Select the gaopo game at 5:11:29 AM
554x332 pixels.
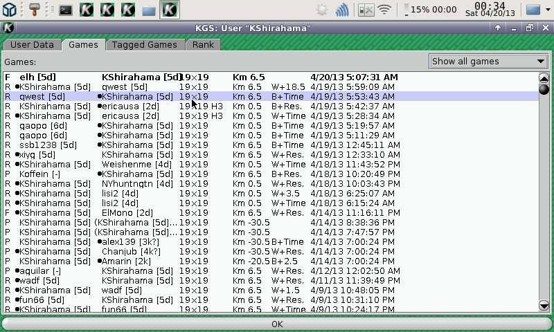pyautogui.click(x=271, y=136)
